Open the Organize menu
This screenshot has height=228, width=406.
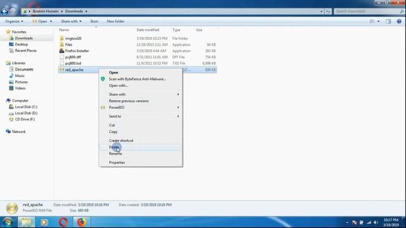pos(14,21)
